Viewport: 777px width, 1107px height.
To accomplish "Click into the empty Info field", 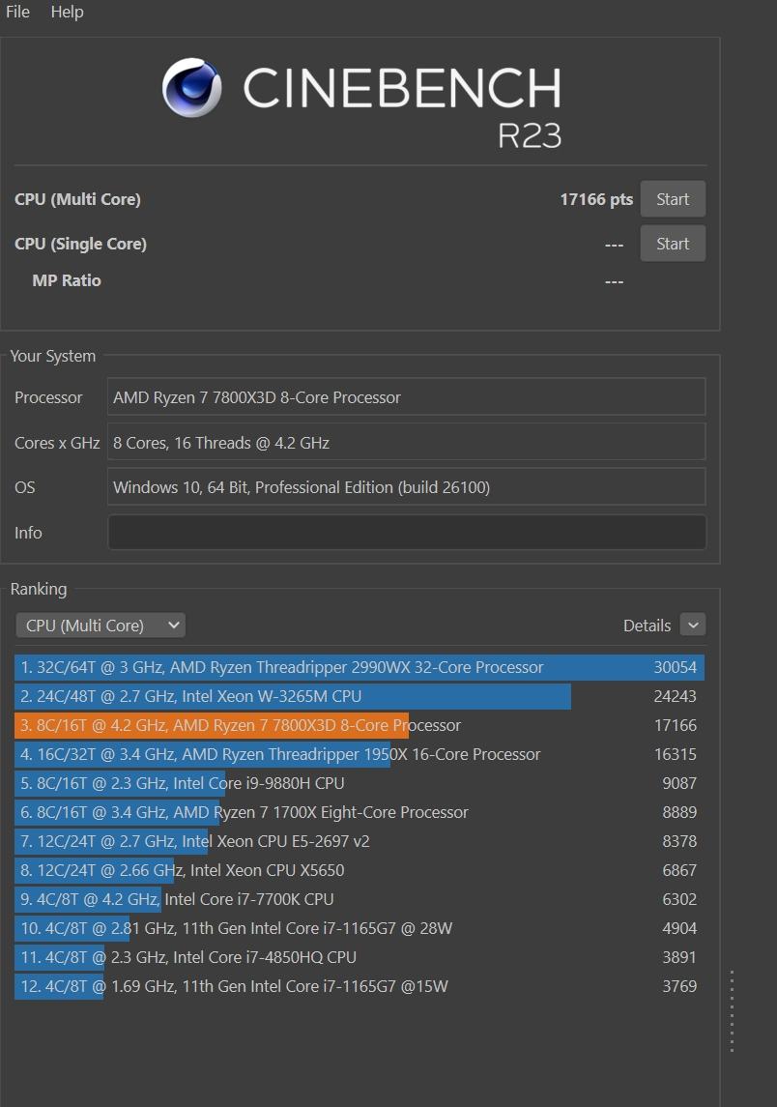I will point(406,533).
